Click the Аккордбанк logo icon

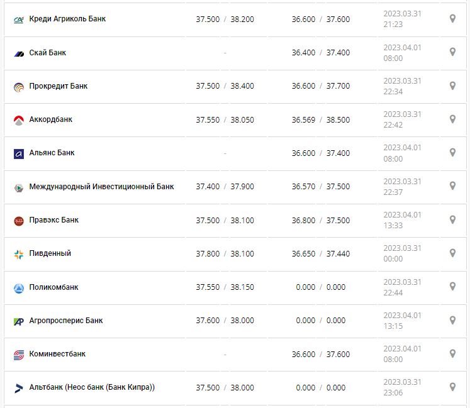coord(18,120)
